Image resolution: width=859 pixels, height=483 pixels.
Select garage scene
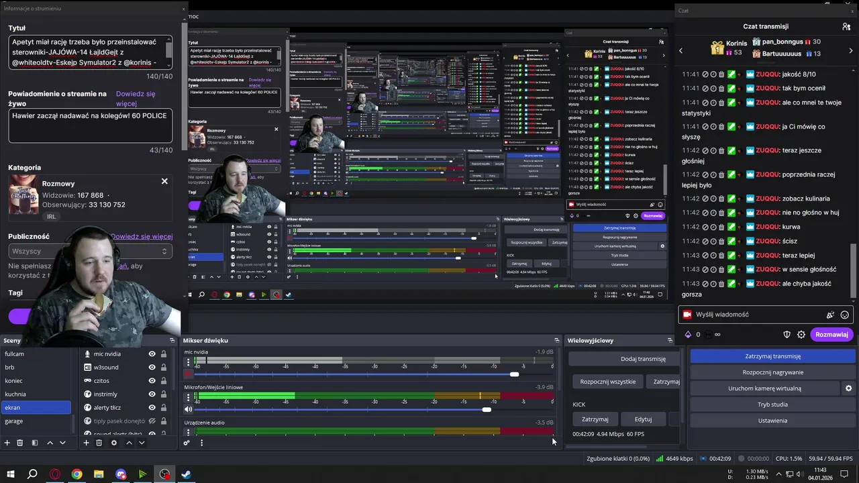36,421
